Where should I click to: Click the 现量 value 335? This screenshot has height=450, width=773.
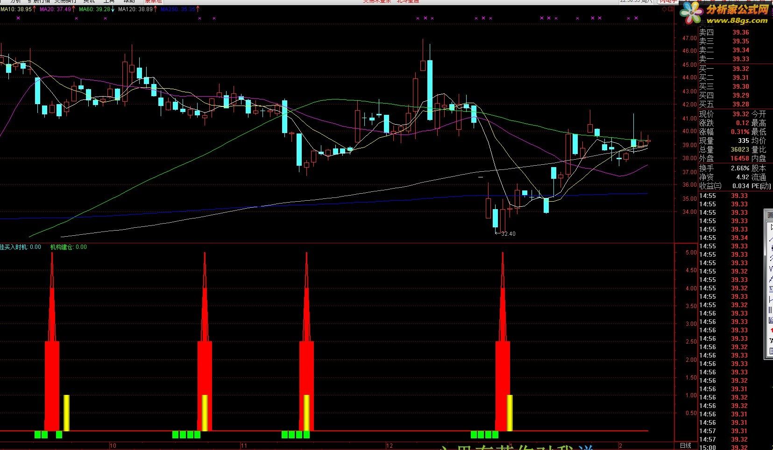[744, 141]
